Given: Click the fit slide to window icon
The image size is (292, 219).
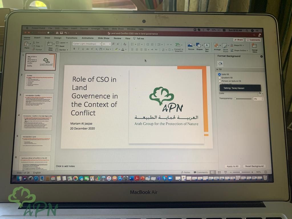Looking at the screenshot, I should pos(266,172).
